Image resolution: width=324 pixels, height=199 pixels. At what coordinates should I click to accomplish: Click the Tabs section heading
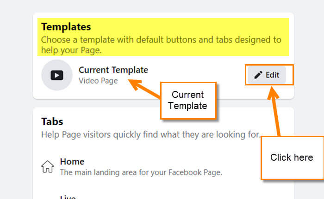pos(52,121)
